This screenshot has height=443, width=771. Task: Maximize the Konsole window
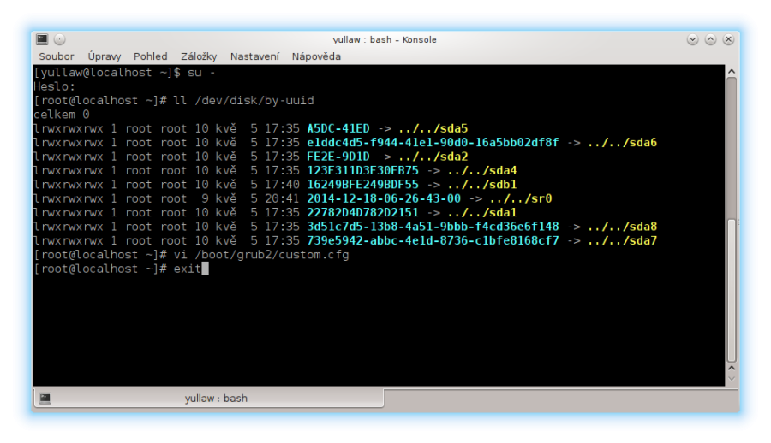coord(710,39)
